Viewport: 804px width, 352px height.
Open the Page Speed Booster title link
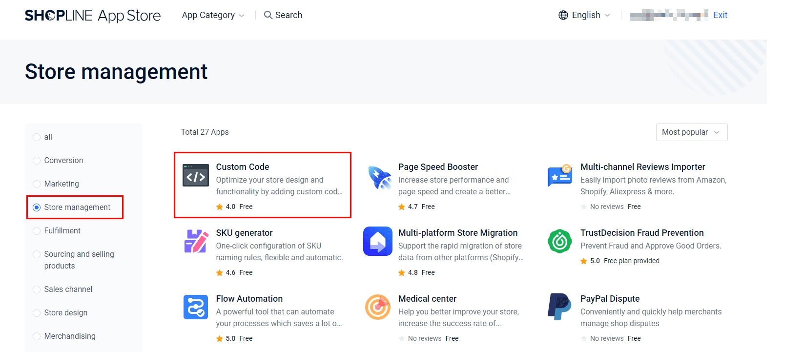pyautogui.click(x=438, y=167)
